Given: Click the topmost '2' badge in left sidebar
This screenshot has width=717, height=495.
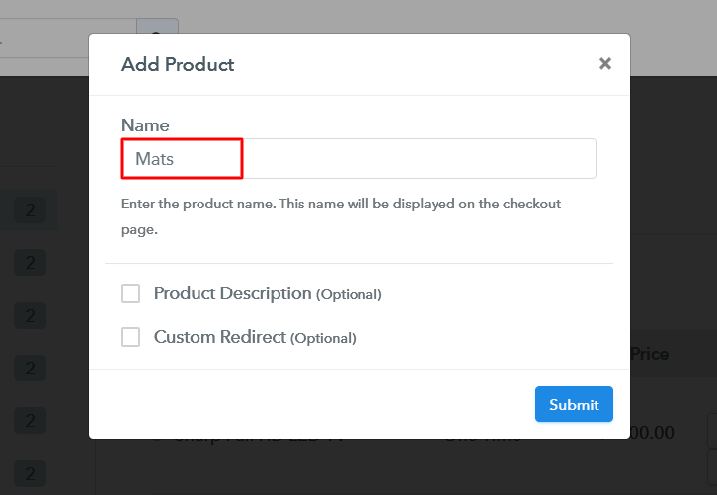Looking at the screenshot, I should click(x=30, y=210).
